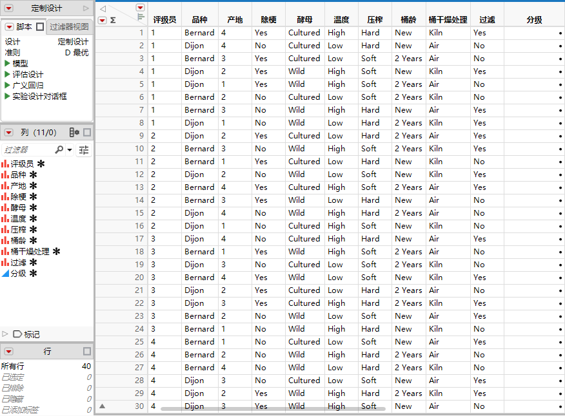Click the column list icon in table corner
This screenshot has height=416, width=565.
[141, 17]
